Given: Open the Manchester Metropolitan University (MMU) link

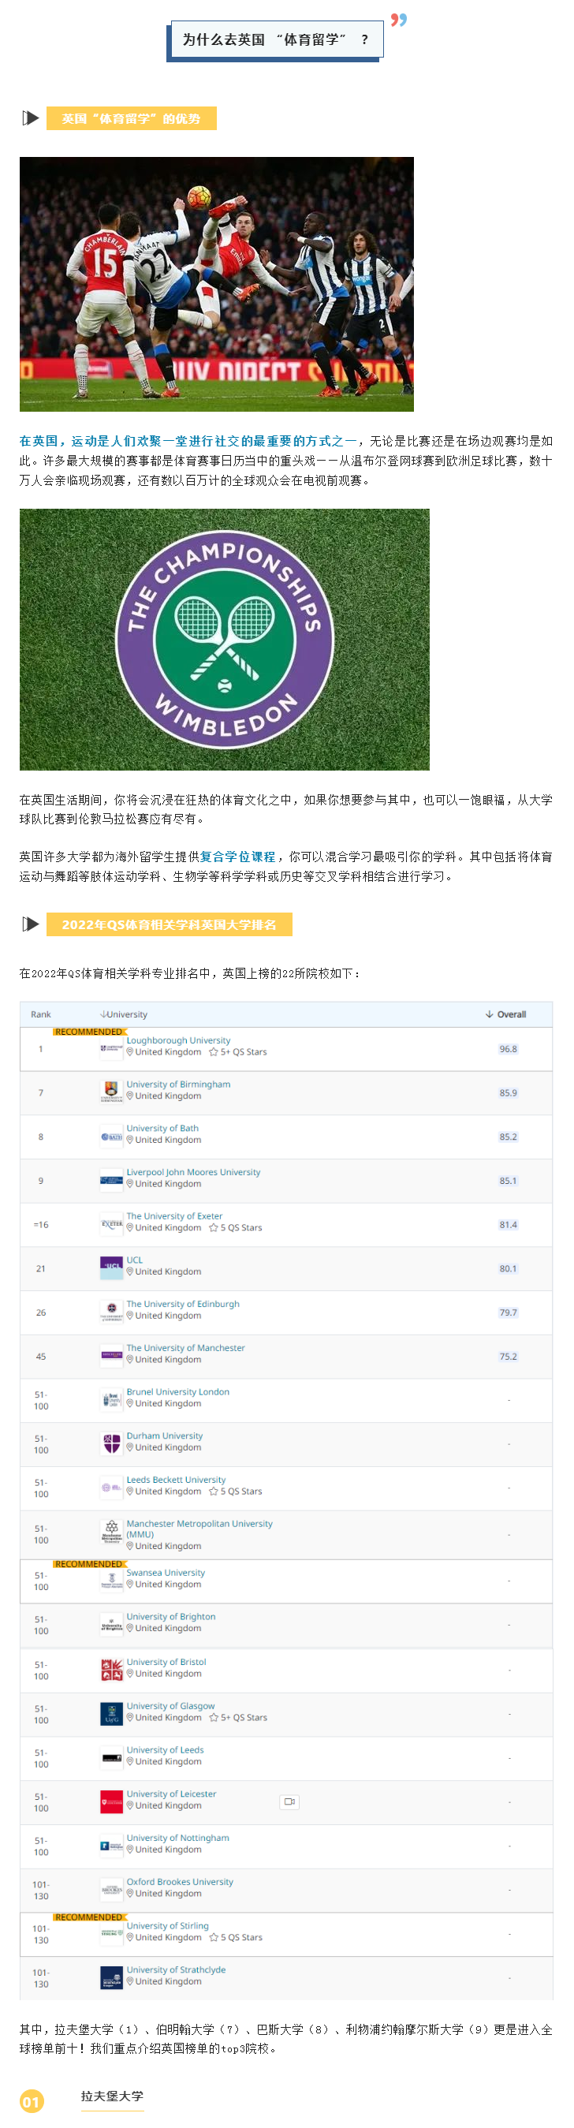Looking at the screenshot, I should pos(199,1529).
